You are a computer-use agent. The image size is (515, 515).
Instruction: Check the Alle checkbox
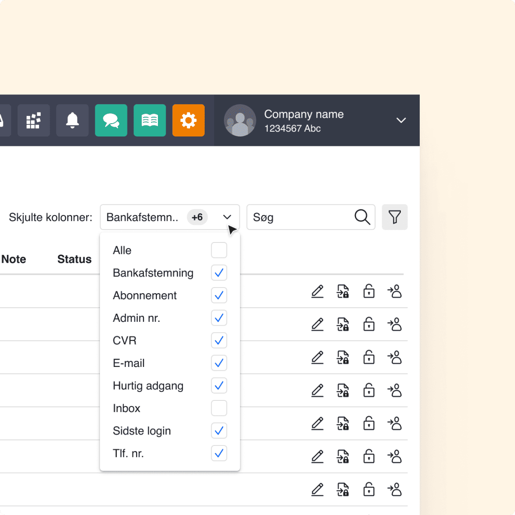tap(219, 250)
